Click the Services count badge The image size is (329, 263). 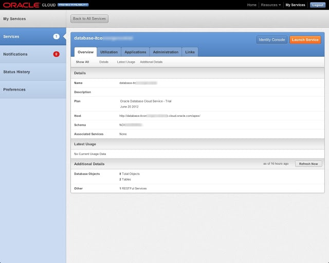(56, 37)
